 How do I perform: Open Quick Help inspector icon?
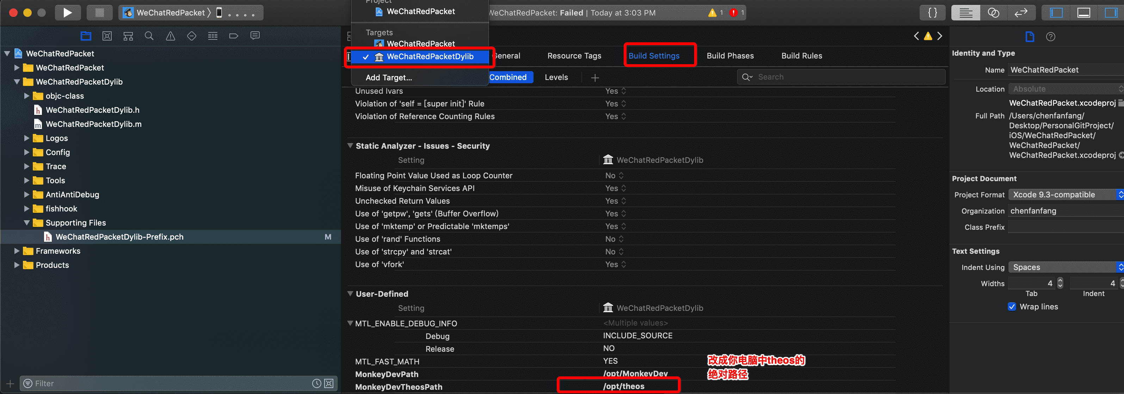click(1051, 37)
